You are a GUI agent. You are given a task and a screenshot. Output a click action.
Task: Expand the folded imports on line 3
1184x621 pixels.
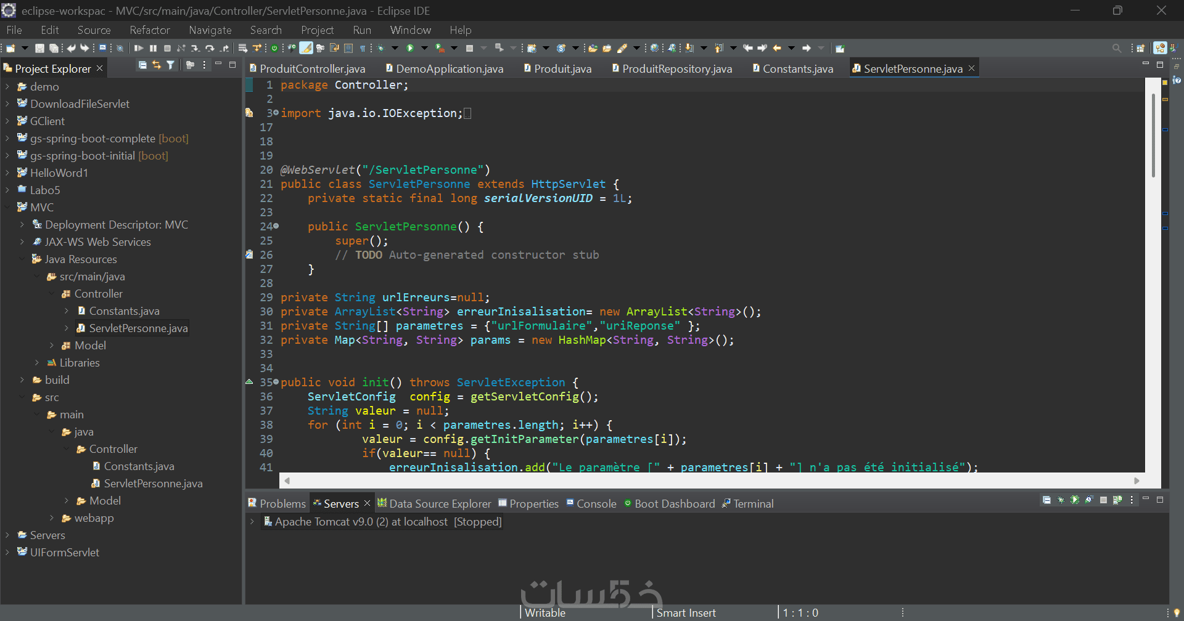(x=276, y=113)
